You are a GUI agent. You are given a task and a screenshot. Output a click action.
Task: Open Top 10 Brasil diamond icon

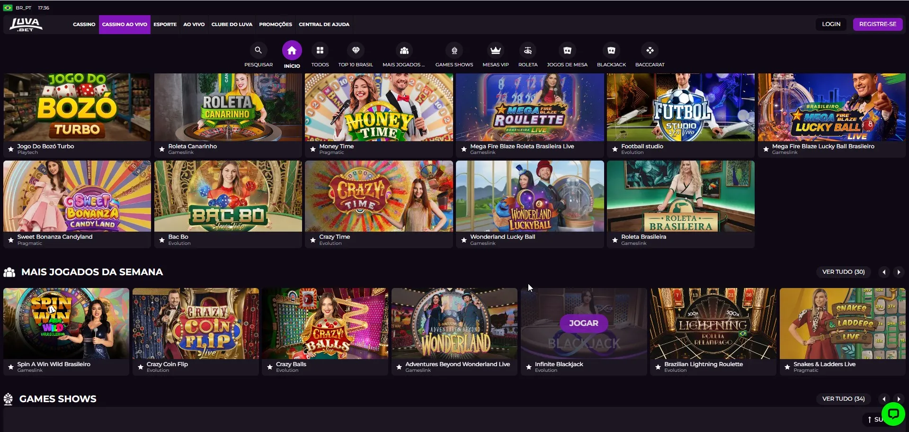(x=356, y=50)
